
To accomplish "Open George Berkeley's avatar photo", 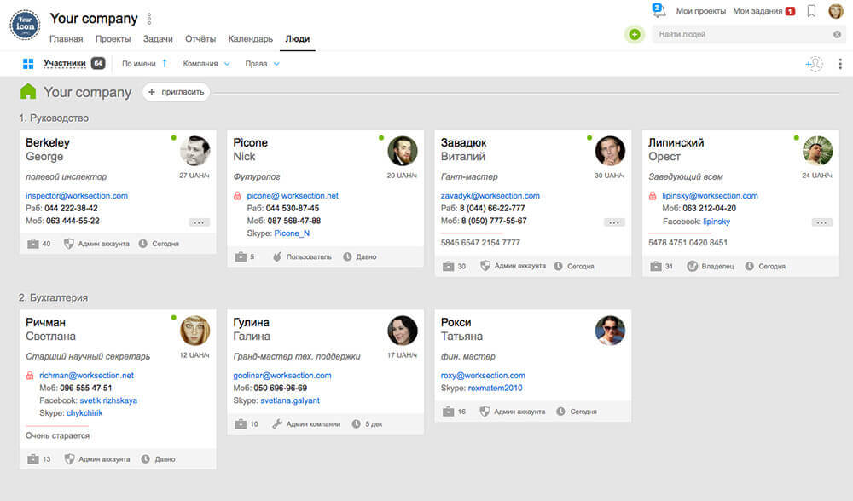I will point(194,151).
